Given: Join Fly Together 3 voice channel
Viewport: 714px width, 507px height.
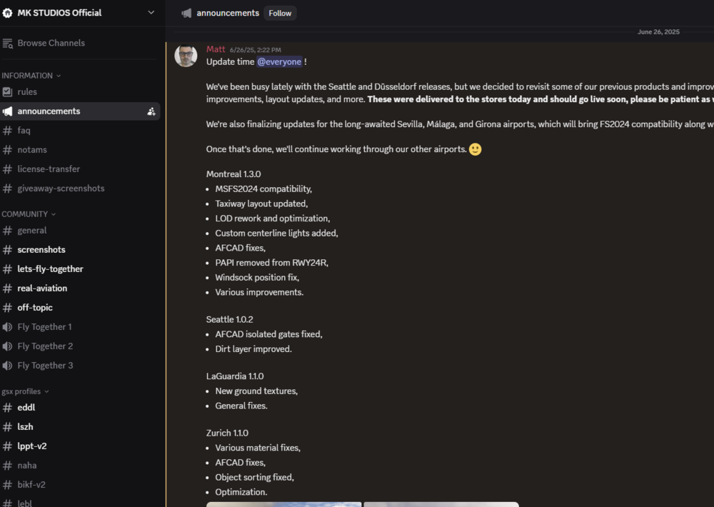Looking at the screenshot, I should (x=44, y=366).
